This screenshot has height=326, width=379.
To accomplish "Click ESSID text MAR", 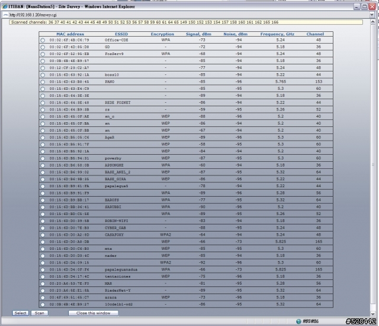I will coord(108,283).
